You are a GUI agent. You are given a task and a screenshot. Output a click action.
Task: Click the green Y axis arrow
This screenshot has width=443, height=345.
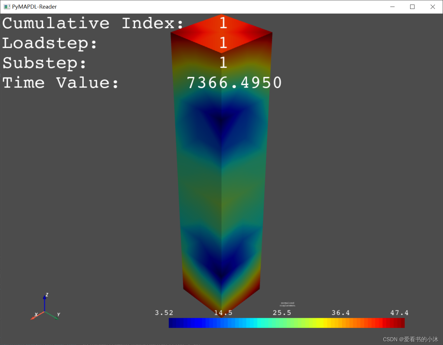click(x=53, y=316)
